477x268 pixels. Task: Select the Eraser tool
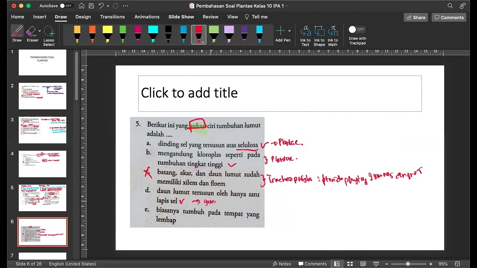32,34
